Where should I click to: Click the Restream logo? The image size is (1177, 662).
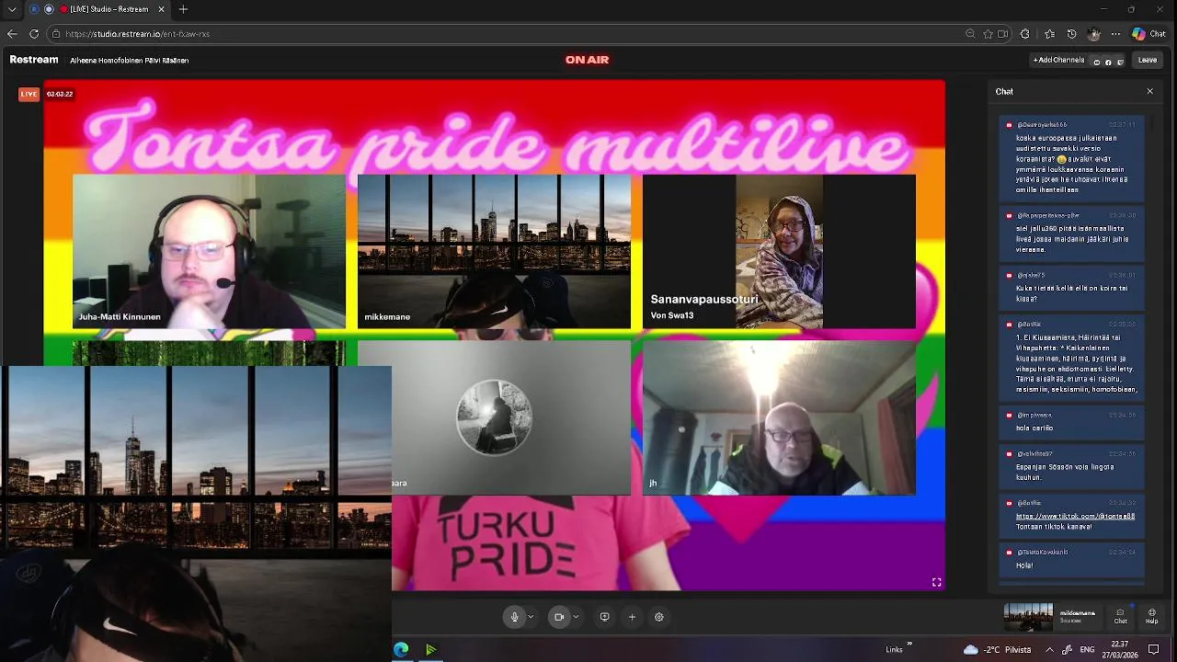34,60
